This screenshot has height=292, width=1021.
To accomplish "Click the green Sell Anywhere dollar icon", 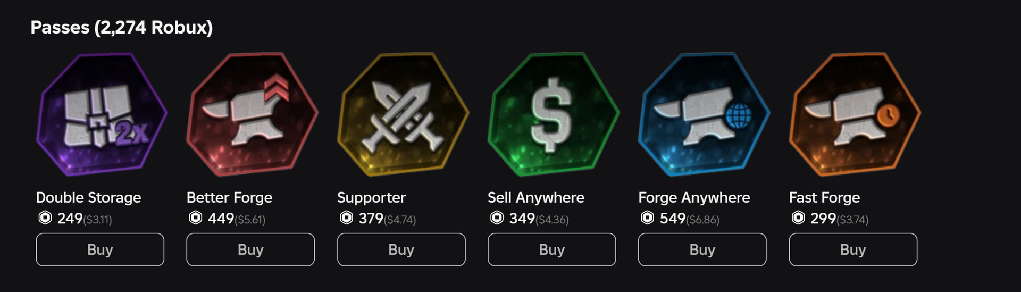I will point(553,114).
